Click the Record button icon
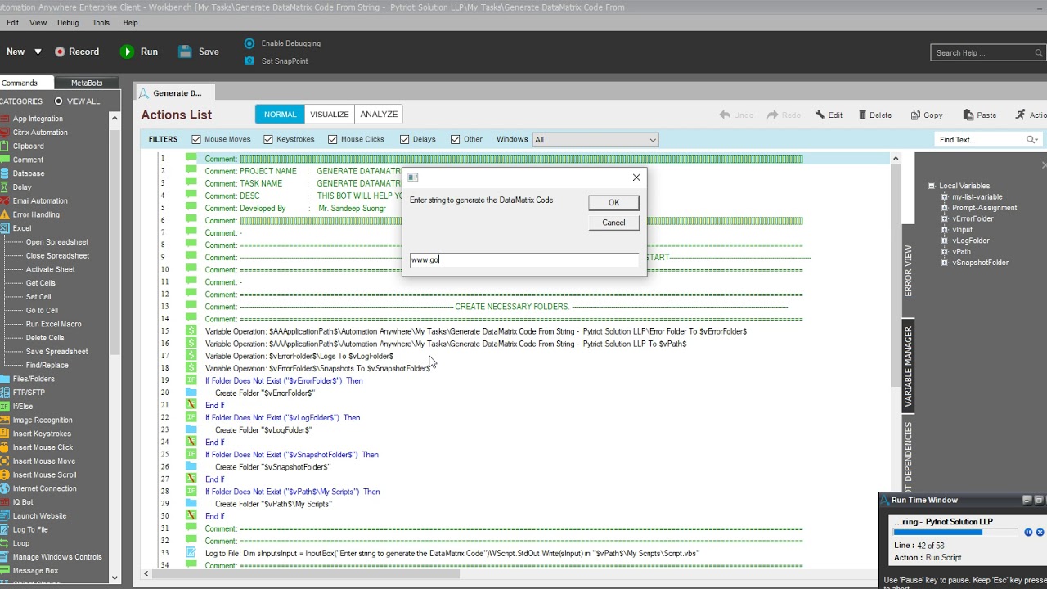The image size is (1047, 589). [60, 52]
